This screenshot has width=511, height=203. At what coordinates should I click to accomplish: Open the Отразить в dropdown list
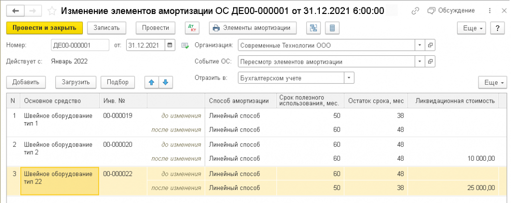[x=349, y=78]
